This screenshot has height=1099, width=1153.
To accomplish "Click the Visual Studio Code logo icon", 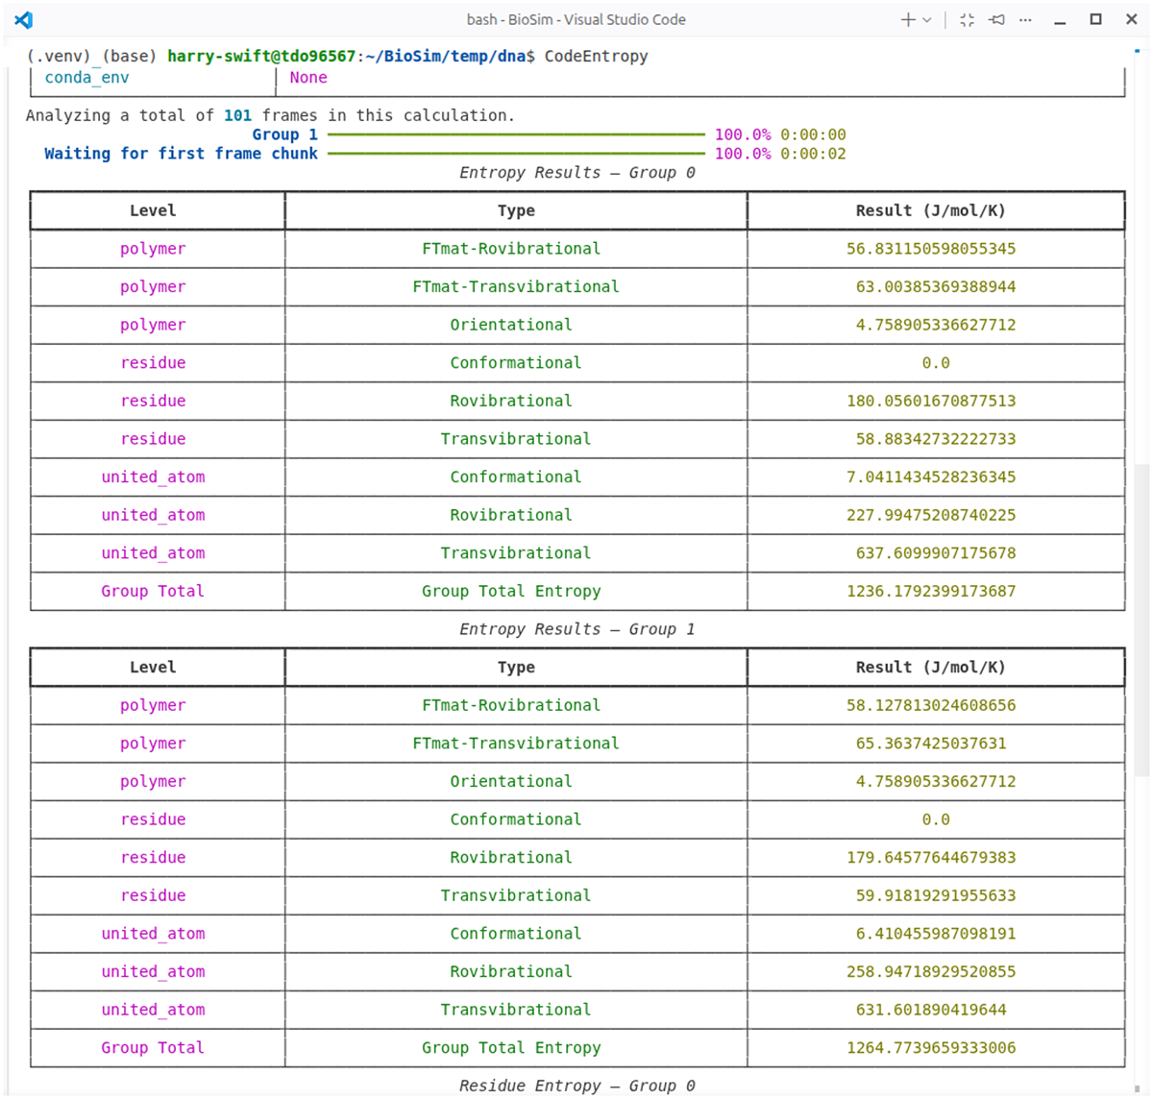I will (x=24, y=19).
